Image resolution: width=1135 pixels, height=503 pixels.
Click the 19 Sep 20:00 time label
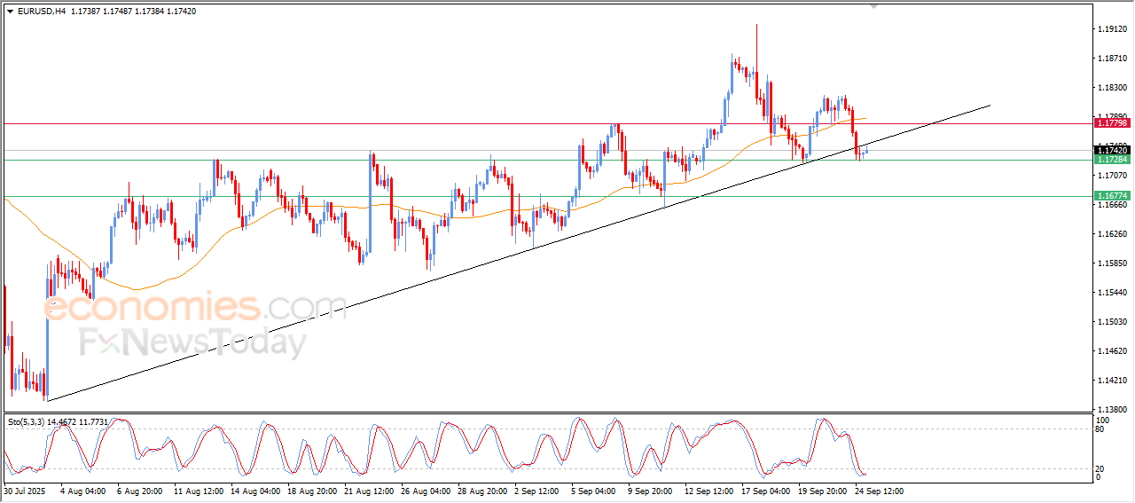824,491
